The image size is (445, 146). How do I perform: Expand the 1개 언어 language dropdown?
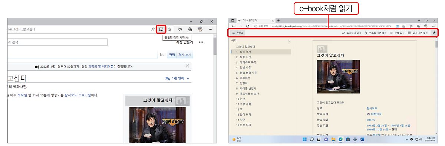(x=178, y=79)
